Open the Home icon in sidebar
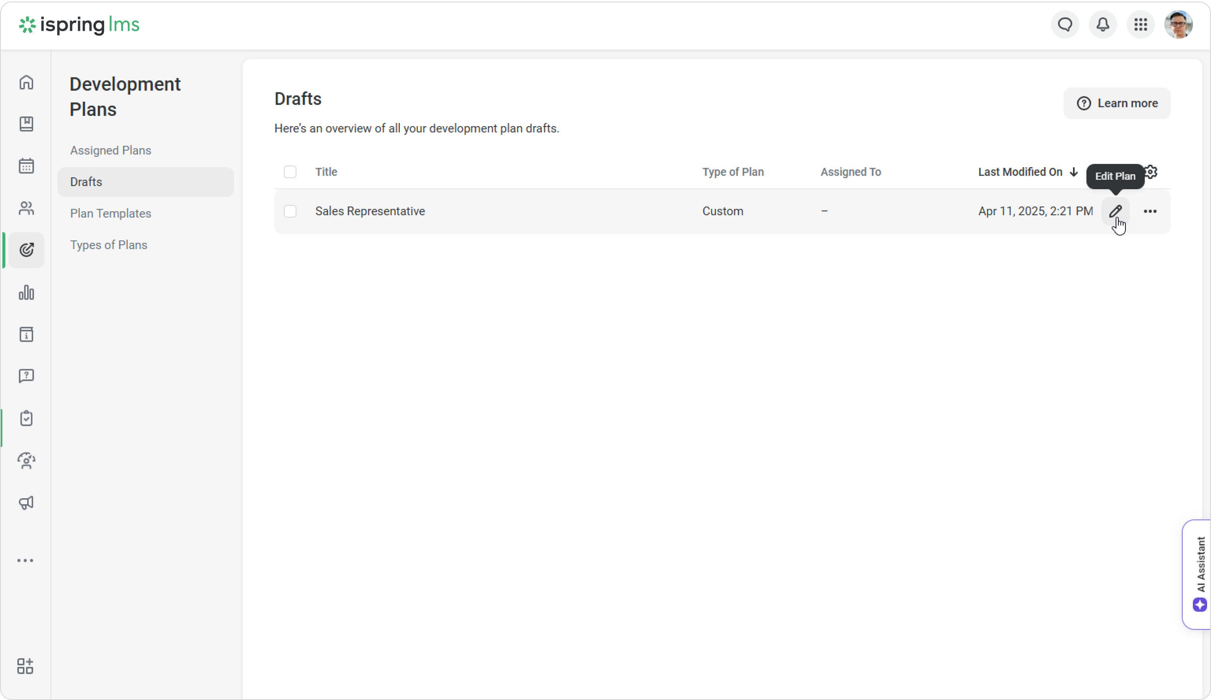1211x700 pixels. [x=26, y=82]
